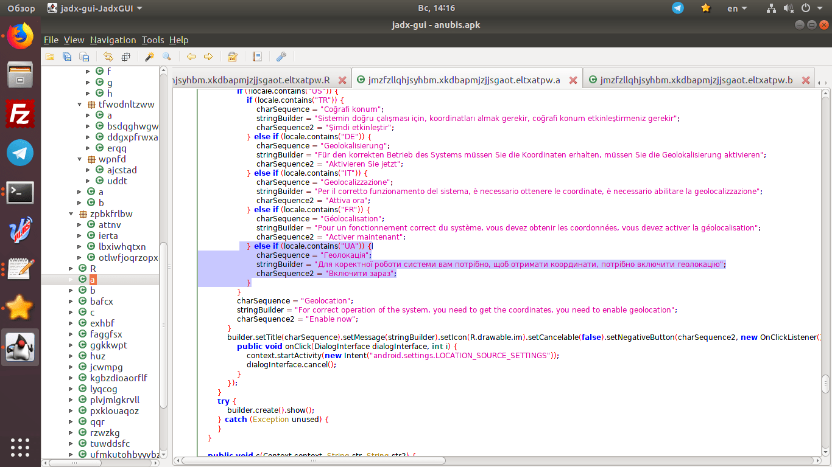Toggle flatten packages view button

(x=125, y=57)
